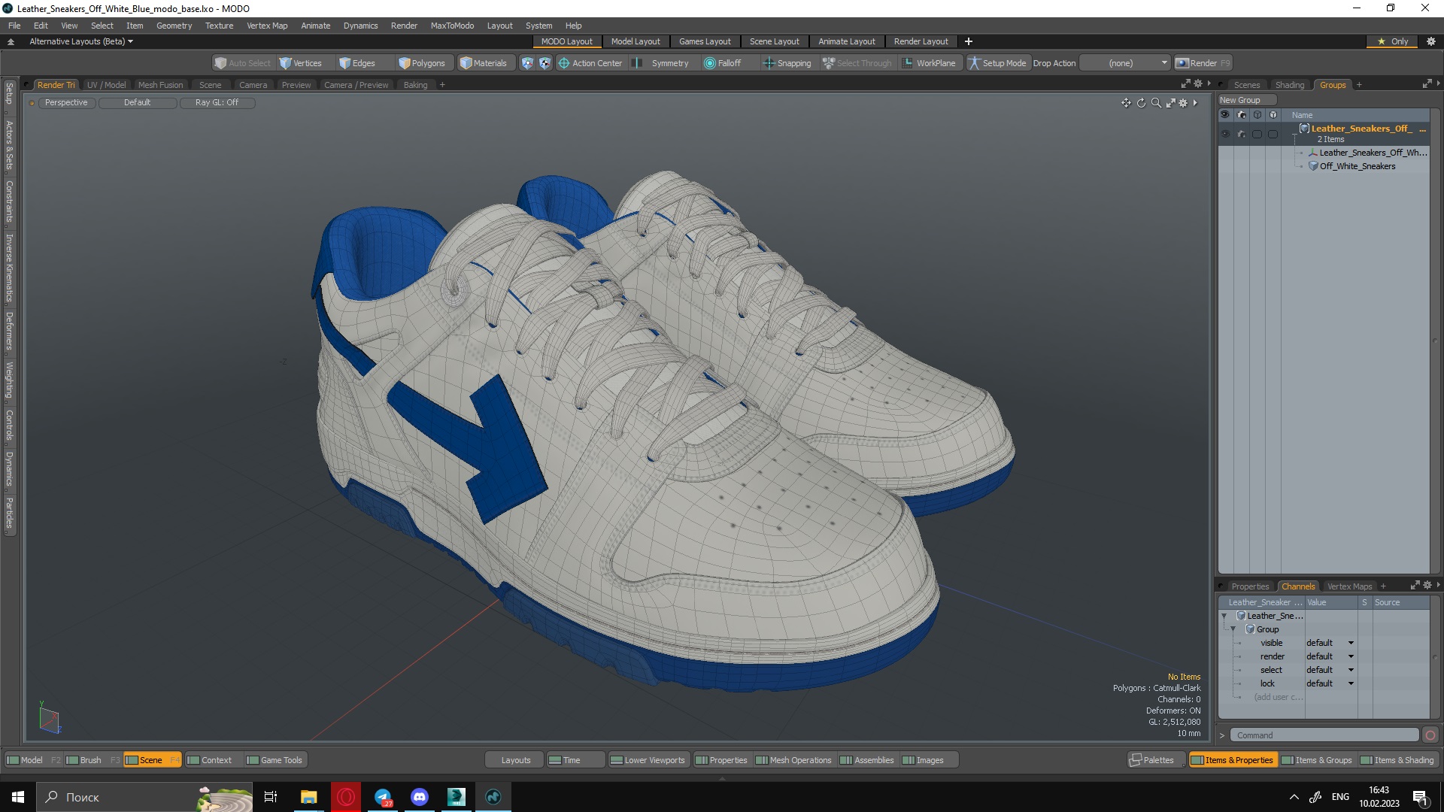The image size is (1444, 812).
Task: Open the visible channel default dropdown
Action: [1330, 643]
